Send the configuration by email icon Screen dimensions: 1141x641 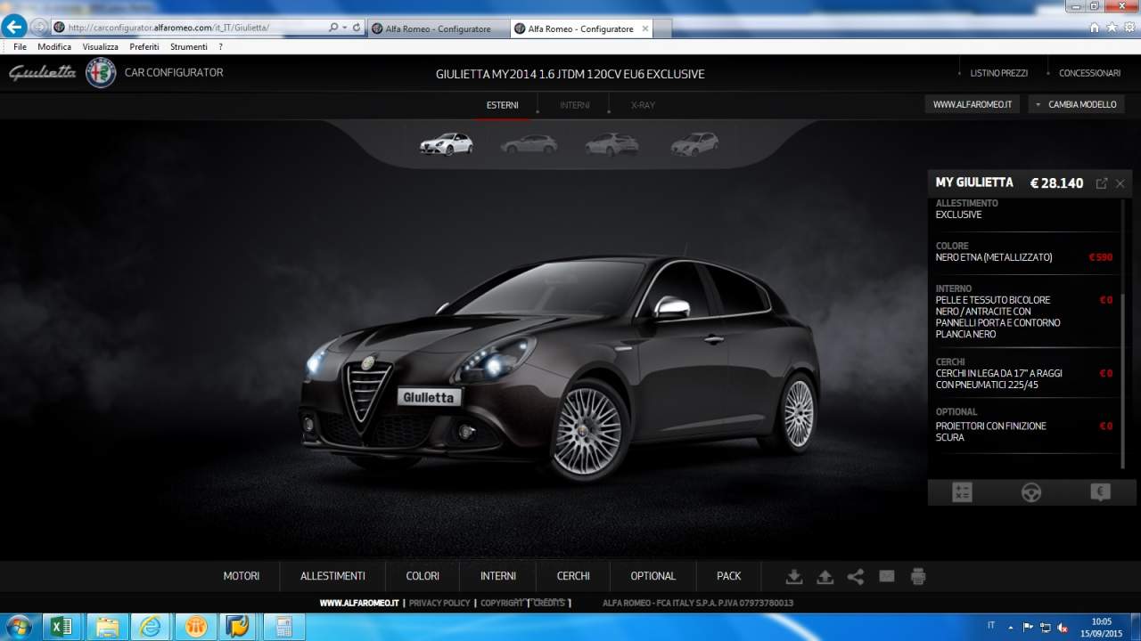(887, 576)
